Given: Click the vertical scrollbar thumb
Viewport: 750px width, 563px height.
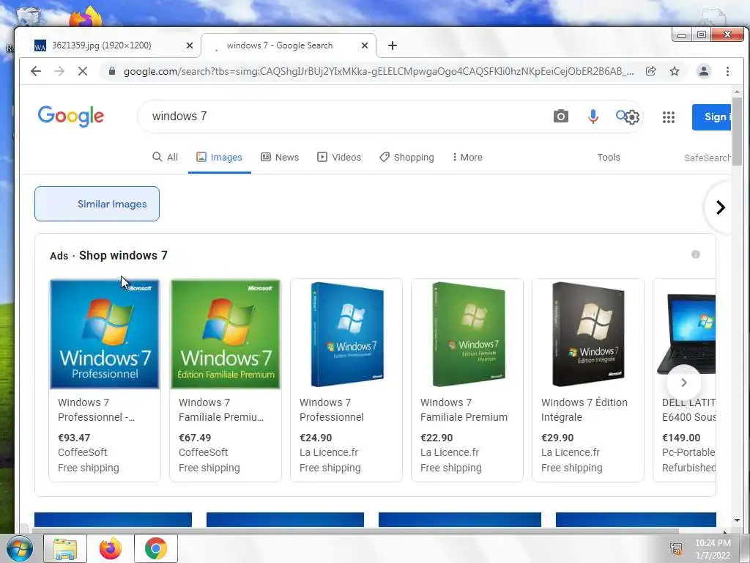Looking at the screenshot, I should click(737, 131).
